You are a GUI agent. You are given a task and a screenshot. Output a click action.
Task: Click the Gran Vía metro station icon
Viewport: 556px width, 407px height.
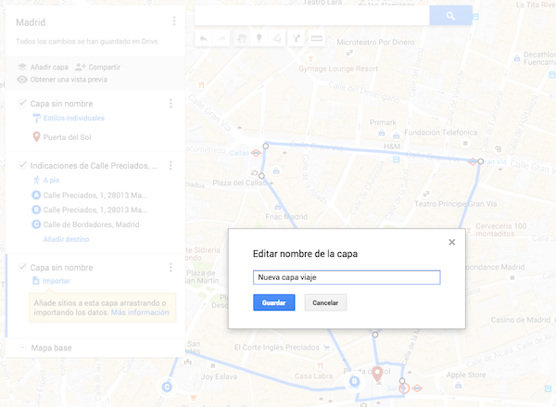pos(473,162)
